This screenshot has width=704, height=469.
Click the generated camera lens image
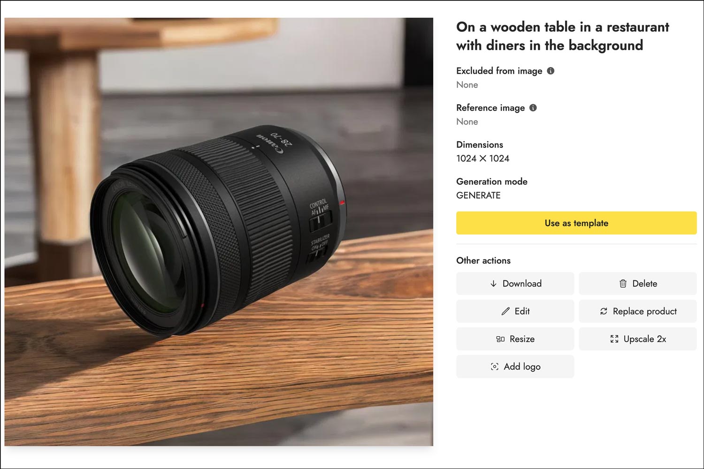pos(219,232)
